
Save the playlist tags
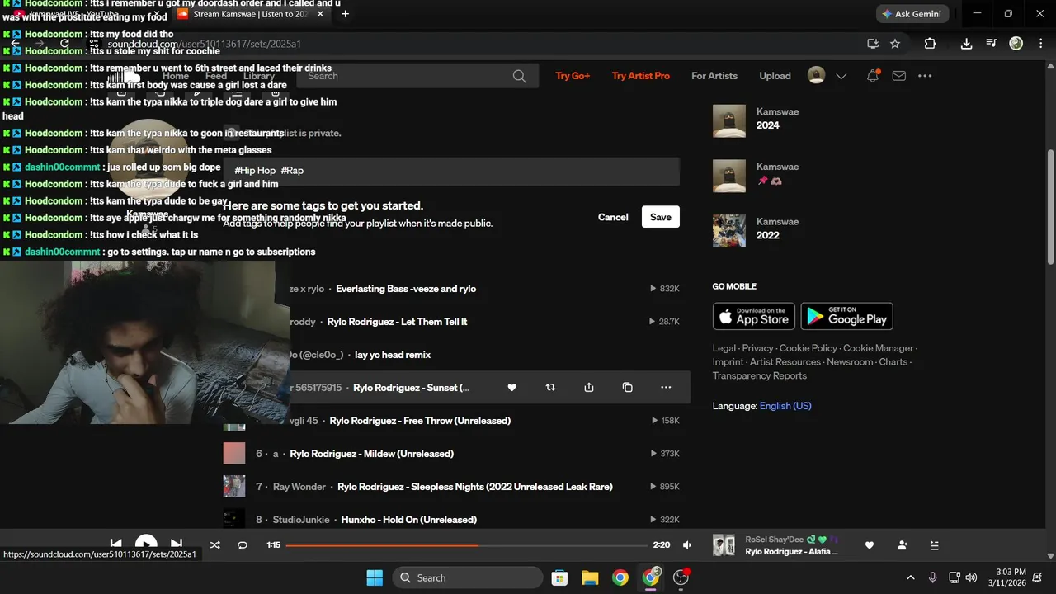coord(661,217)
